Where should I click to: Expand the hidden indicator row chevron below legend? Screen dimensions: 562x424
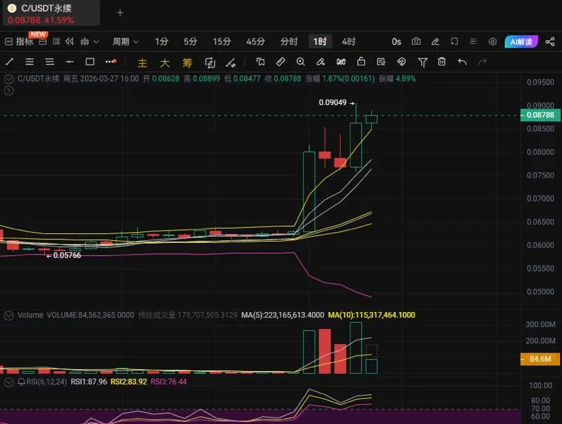click(9, 91)
